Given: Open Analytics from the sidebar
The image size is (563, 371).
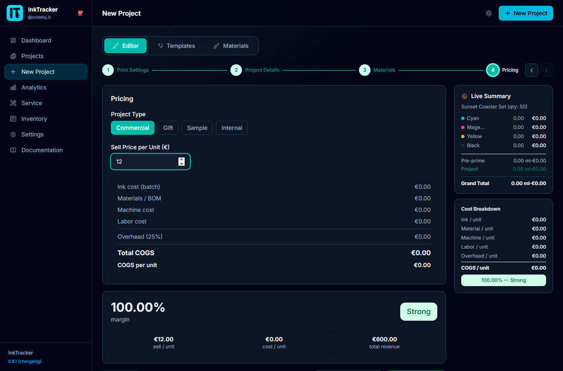Looking at the screenshot, I should tap(46, 87).
